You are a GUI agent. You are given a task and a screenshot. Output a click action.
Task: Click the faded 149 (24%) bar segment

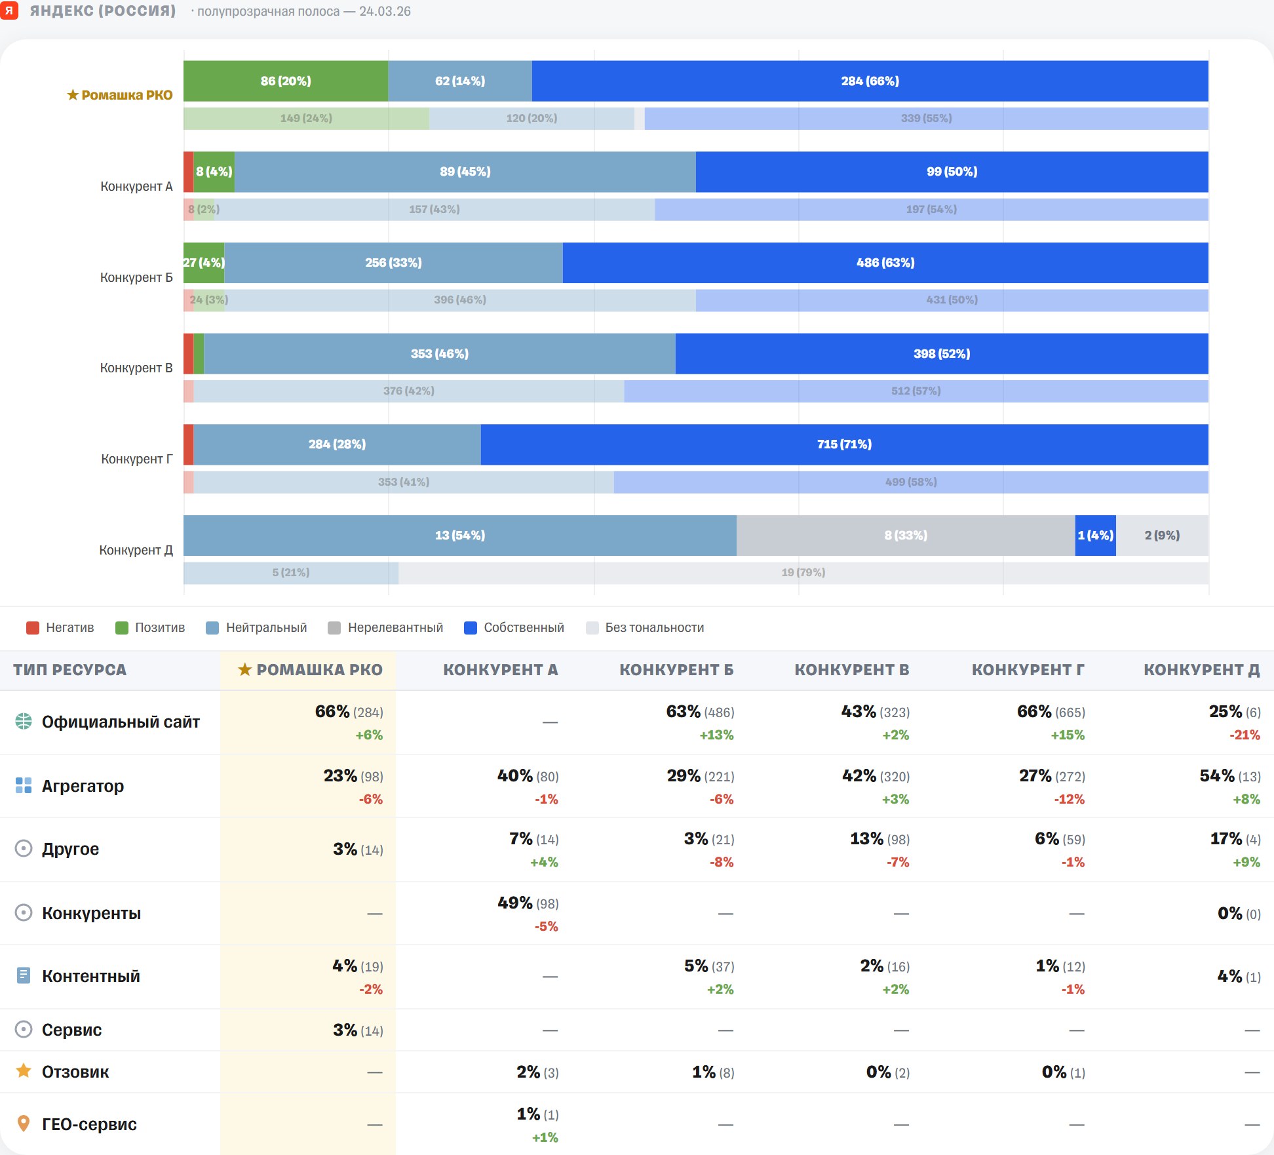click(x=306, y=119)
